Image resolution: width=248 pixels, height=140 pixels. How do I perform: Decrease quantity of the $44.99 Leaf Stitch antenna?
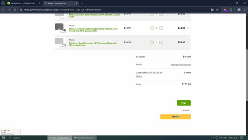pyautogui.click(x=152, y=28)
